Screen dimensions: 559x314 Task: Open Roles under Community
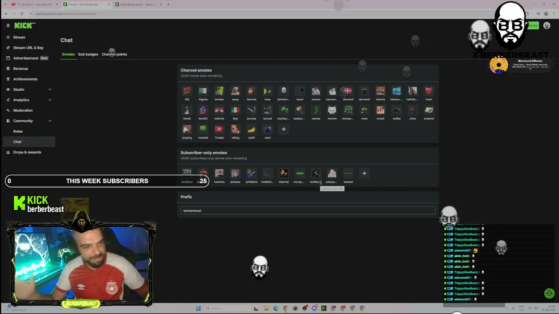coord(18,131)
